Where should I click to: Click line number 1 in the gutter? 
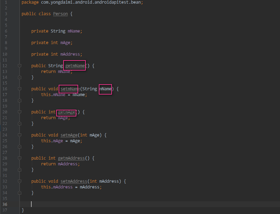coord(6,2)
